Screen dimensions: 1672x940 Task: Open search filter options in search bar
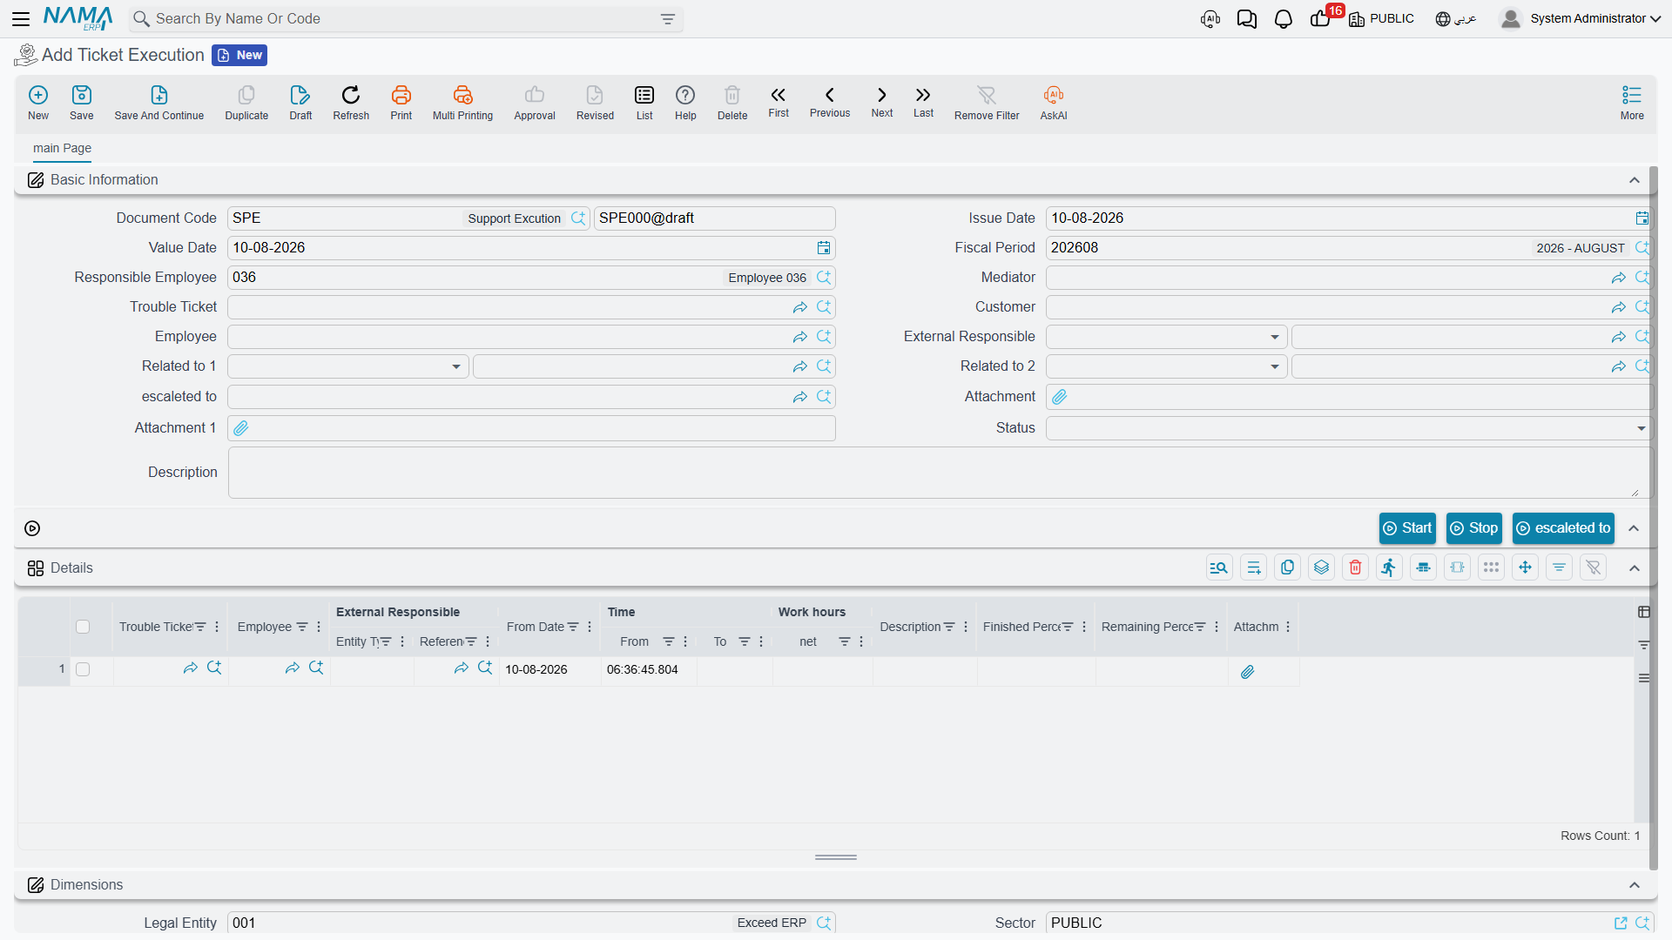tap(668, 19)
